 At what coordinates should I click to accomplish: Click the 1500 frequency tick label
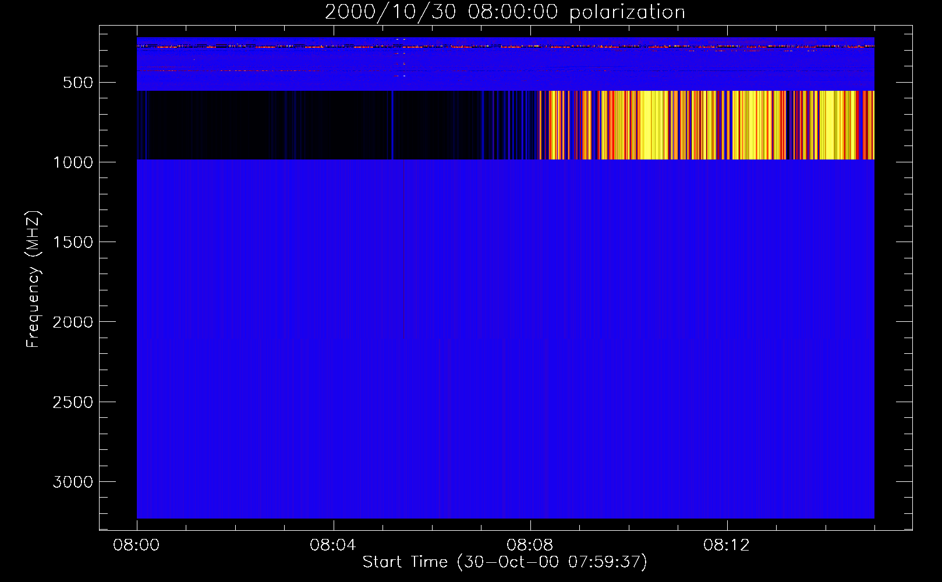coord(73,242)
